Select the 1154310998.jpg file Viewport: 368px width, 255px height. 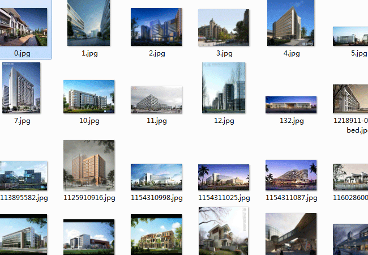[x=156, y=177]
